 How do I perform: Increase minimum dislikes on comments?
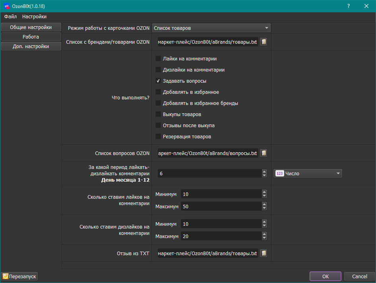click(264, 222)
